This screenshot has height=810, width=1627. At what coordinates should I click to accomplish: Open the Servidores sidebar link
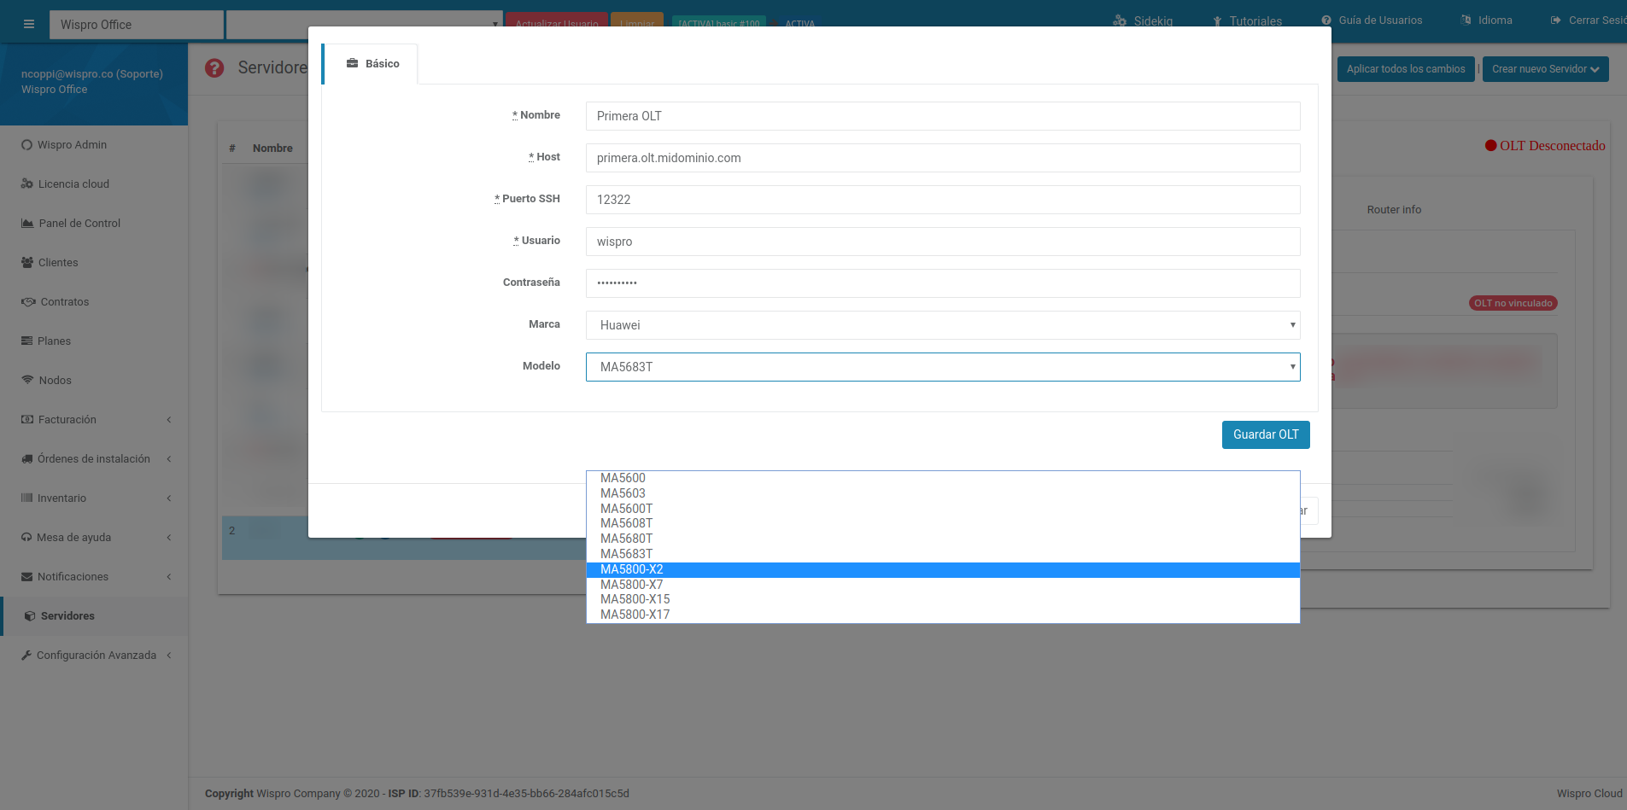[94, 616]
